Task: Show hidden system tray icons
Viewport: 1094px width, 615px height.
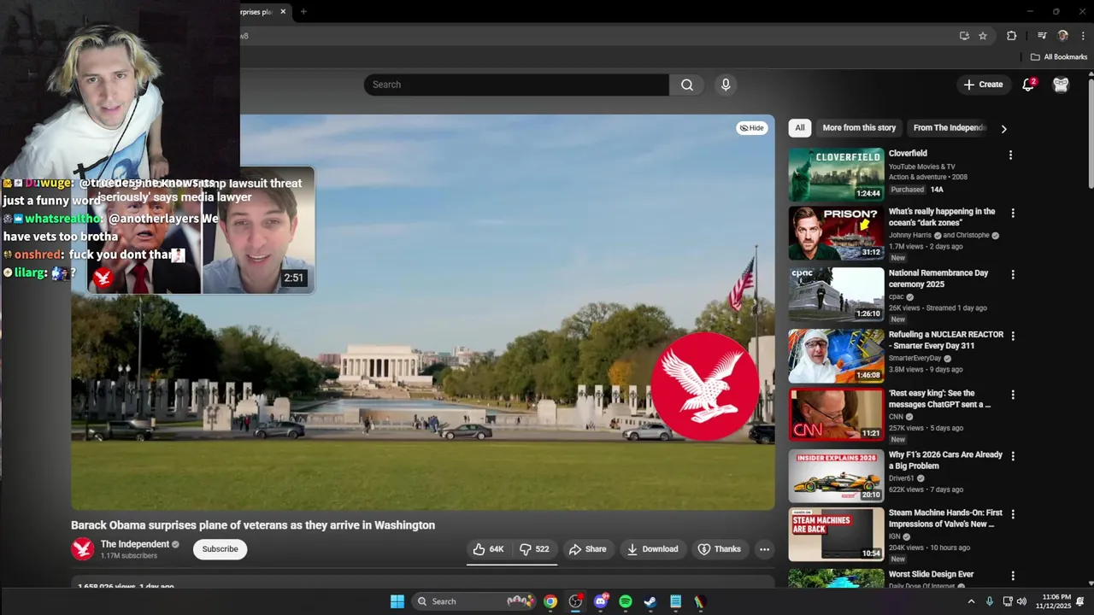Action: point(971,601)
